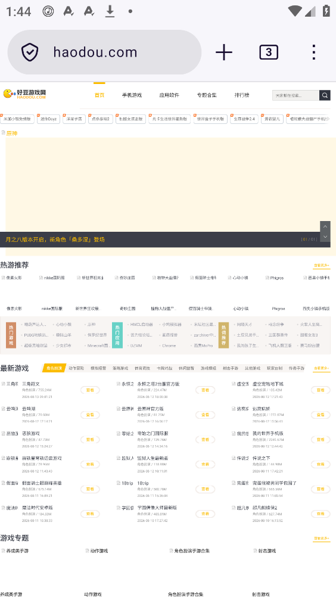Viewport: 336px width, 597px height.
Task: Open 查看更多 beside 游戏专题
Action: point(322,539)
